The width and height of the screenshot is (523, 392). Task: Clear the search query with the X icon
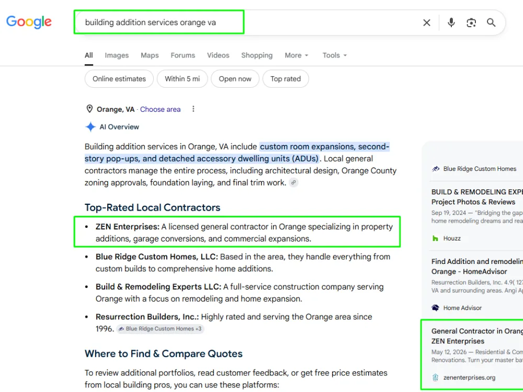427,22
